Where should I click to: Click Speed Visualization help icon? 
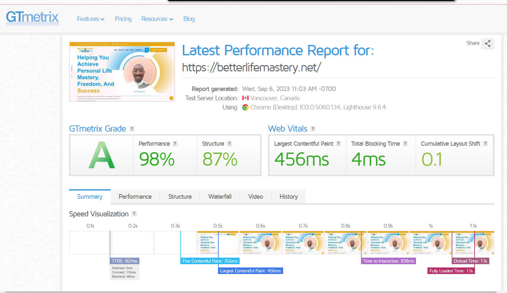(x=134, y=214)
